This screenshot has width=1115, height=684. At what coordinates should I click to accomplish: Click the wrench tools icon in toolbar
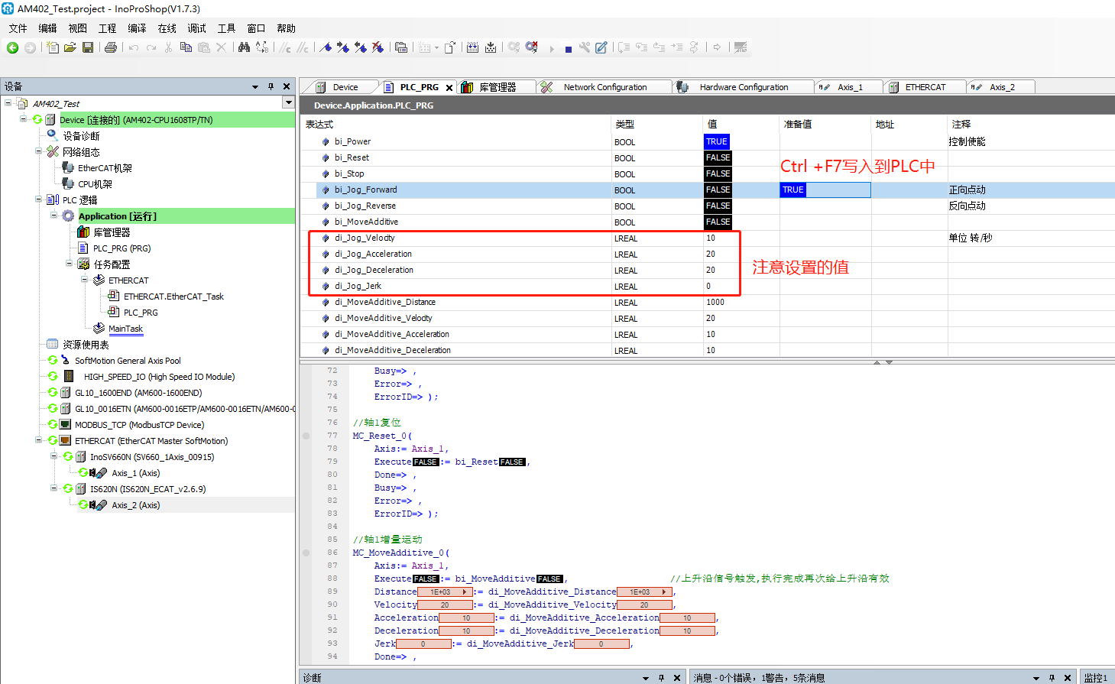[x=585, y=47]
